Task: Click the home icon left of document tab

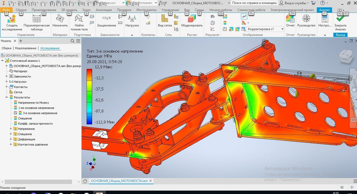Action: tap(85, 181)
